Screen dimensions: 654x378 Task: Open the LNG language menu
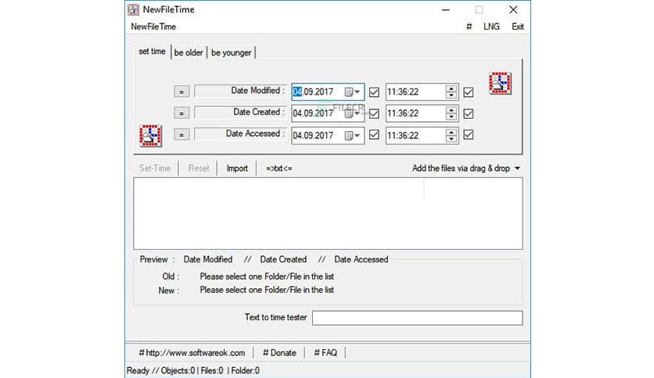pos(491,27)
